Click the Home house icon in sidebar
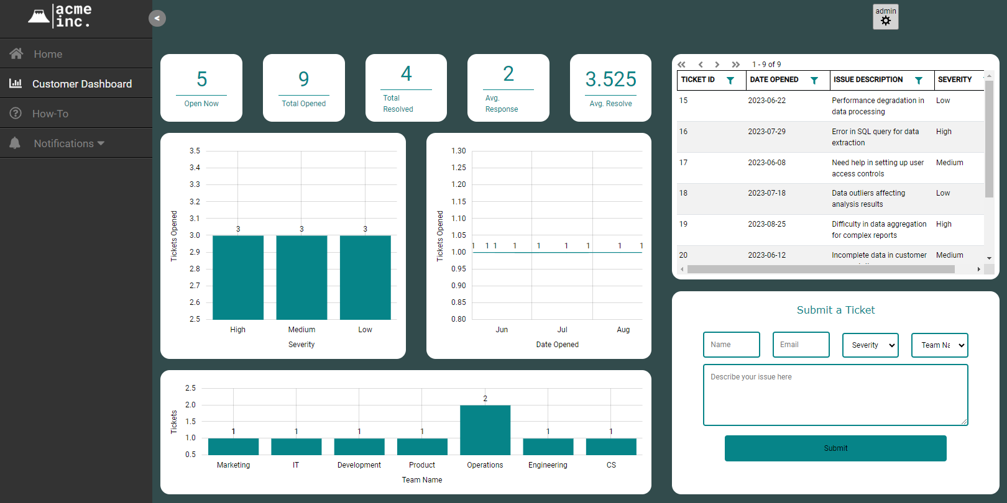The width and height of the screenshot is (1007, 503). (16, 53)
